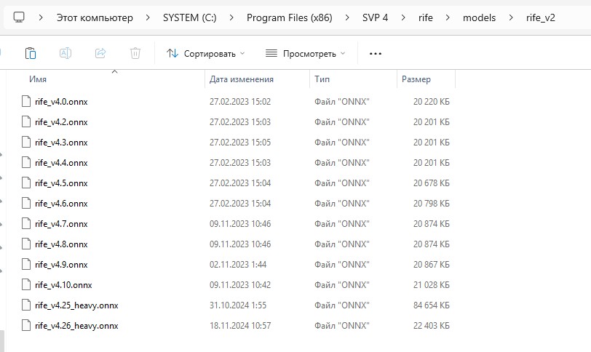This screenshot has width=591, height=352.
Task: Sort by the Имя column header
Action: coord(38,79)
